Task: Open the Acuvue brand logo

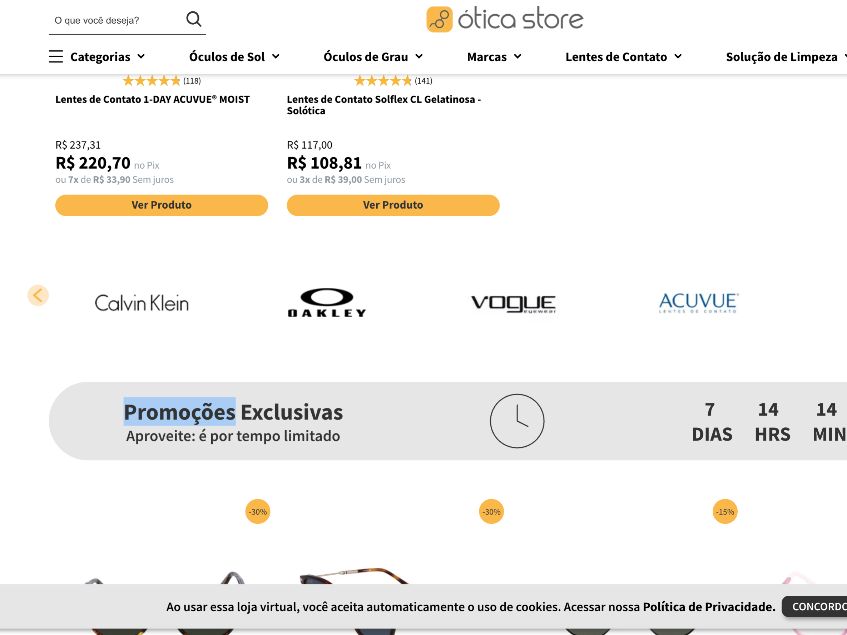Action: tap(698, 302)
